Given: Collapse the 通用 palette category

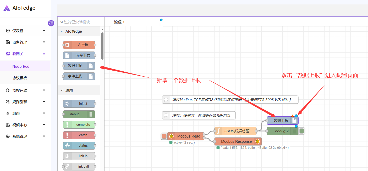Looking at the screenshot, I should [x=62, y=90].
